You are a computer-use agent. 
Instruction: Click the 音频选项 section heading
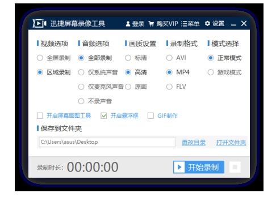(x=95, y=44)
